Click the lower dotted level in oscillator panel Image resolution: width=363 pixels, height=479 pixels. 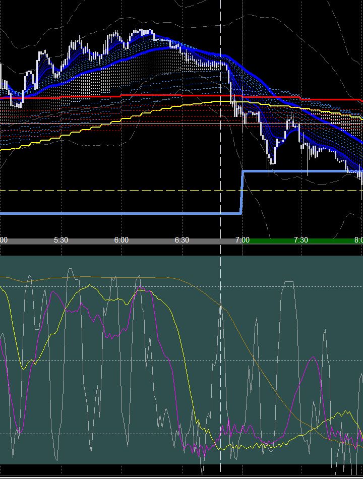(126, 434)
